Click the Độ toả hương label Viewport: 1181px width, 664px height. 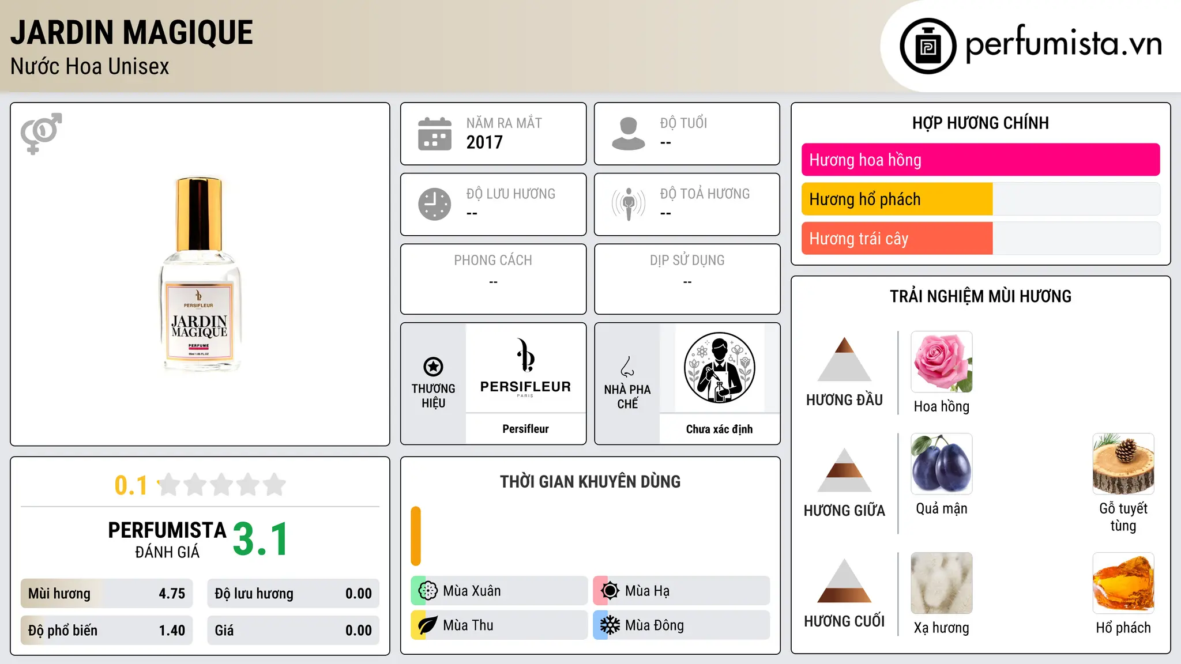(705, 194)
